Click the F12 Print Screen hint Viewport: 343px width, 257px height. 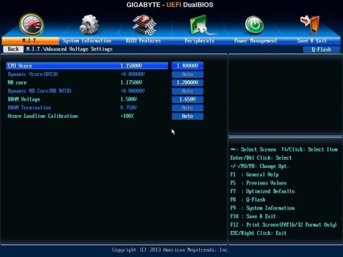tap(283, 225)
